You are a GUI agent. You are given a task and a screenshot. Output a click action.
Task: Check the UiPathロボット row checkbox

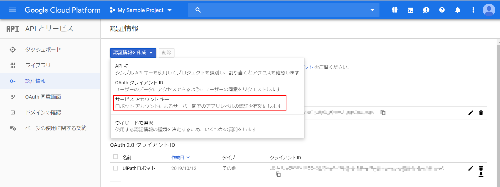(115, 168)
